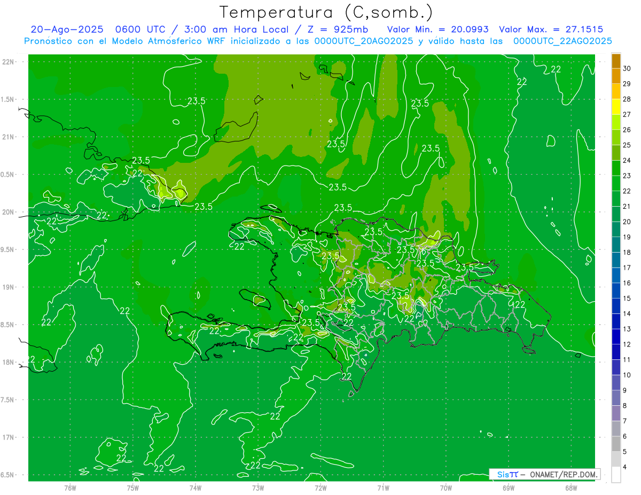Click the '71W' longitude axis label

pyautogui.click(x=383, y=488)
